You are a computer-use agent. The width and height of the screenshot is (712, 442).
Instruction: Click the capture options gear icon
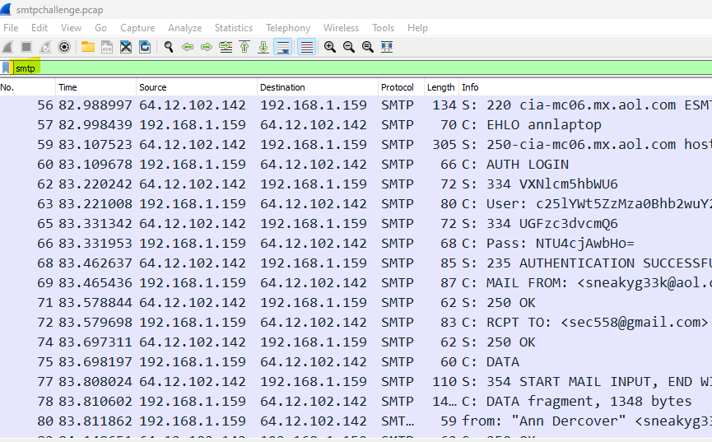pyautogui.click(x=63, y=47)
